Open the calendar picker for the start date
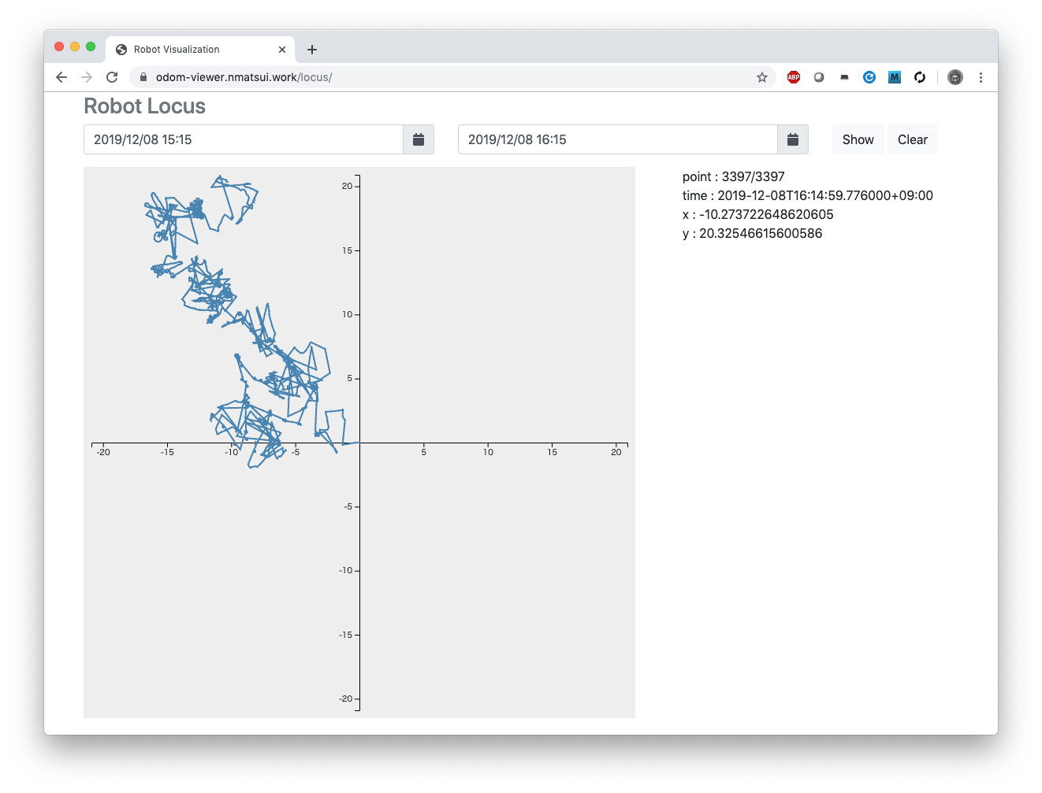1042x793 pixels. coord(419,139)
